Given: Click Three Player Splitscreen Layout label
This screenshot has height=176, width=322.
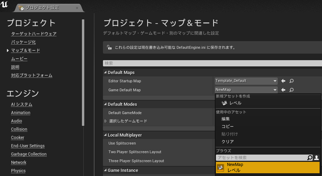Looking at the screenshot, I should coord(136,161).
